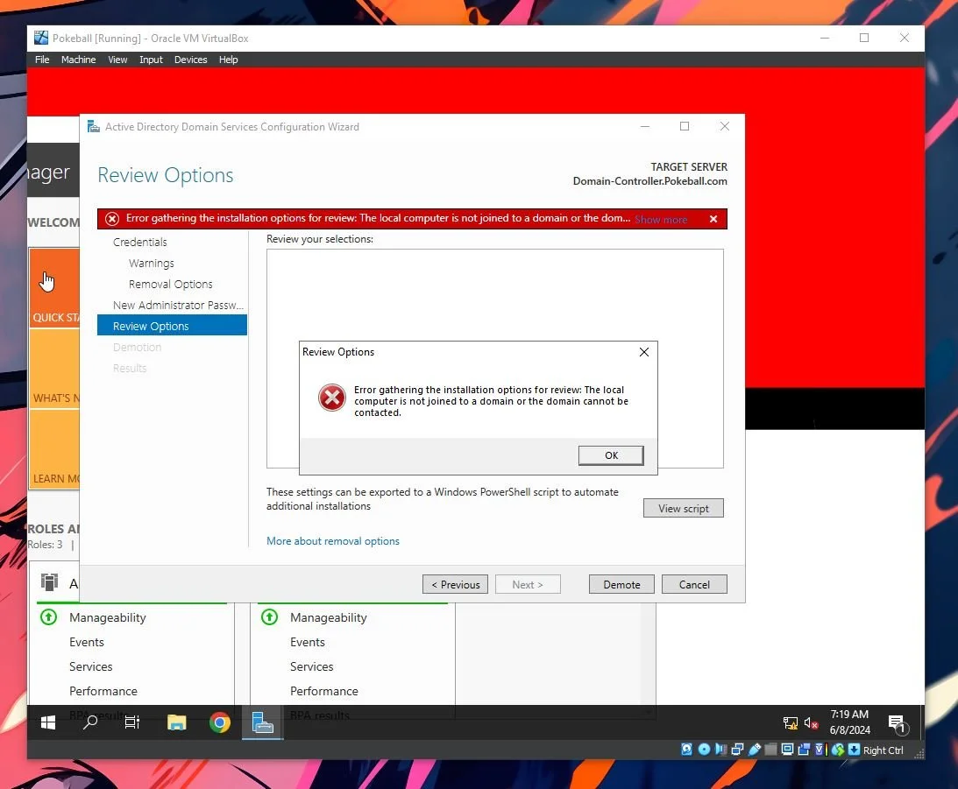Click the network warning tray icon
Screen dimensions: 958x789
[x=790, y=723]
